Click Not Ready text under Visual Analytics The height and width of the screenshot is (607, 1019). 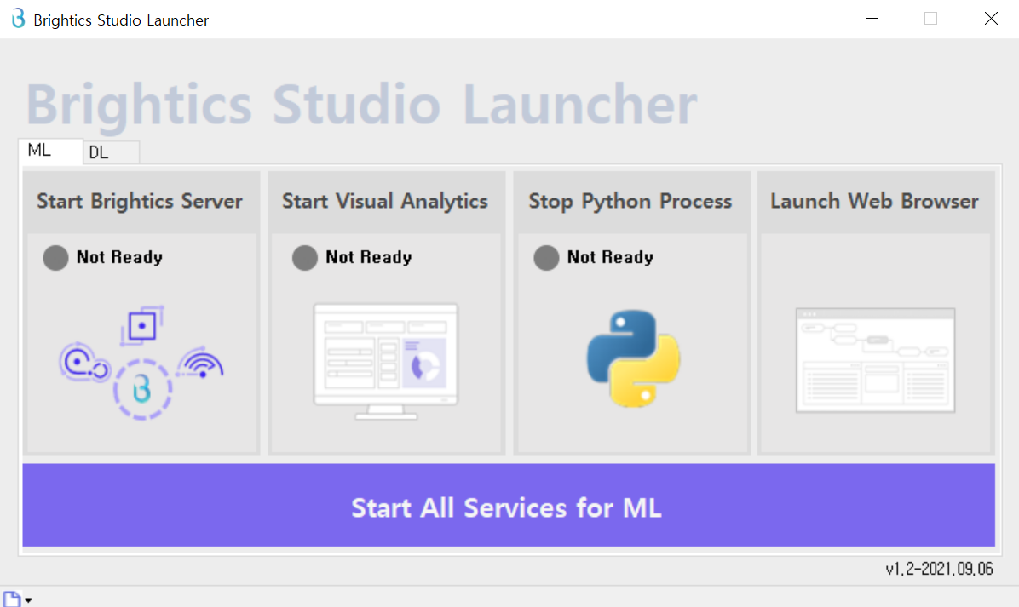(x=368, y=257)
